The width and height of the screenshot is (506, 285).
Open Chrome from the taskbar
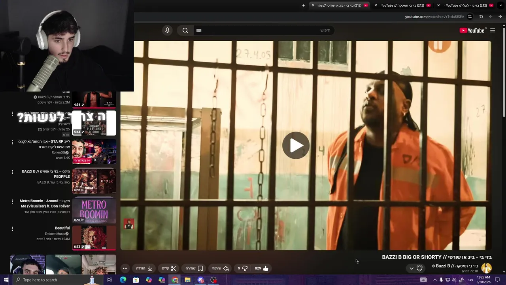pyautogui.click(x=175, y=280)
